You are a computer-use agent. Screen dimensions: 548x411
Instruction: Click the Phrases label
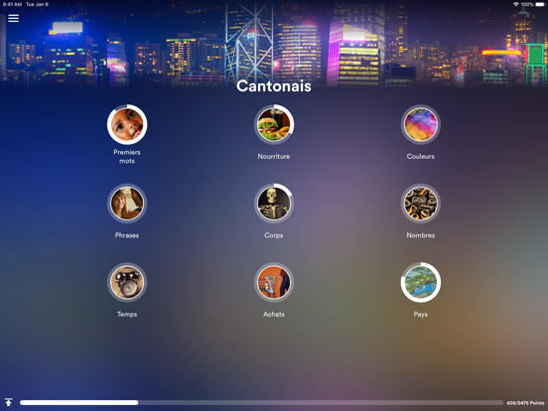(x=127, y=235)
